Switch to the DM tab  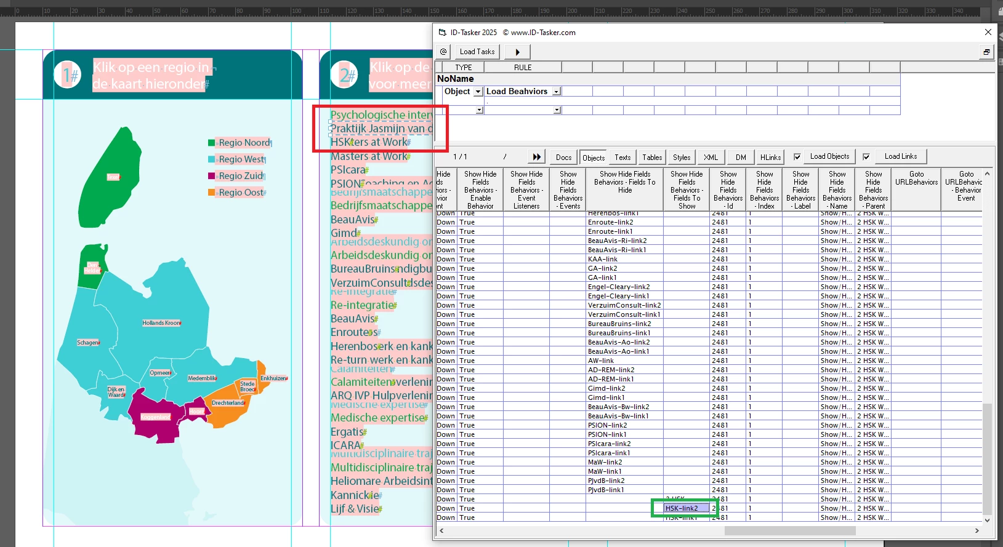point(741,158)
